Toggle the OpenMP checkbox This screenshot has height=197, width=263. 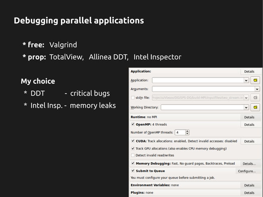coord(132,124)
